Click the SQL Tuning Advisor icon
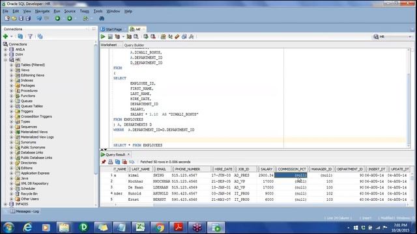The height and width of the screenshot is (234, 417). [x=136, y=36]
